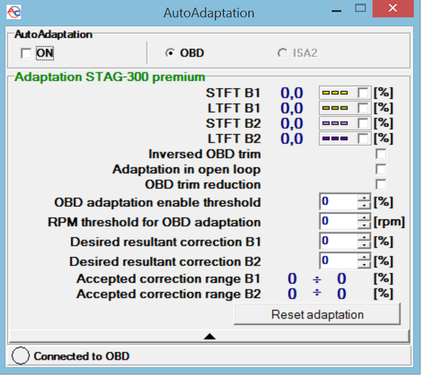Enable Adaptation in open loop checkbox
The image size is (421, 375).
381,169
